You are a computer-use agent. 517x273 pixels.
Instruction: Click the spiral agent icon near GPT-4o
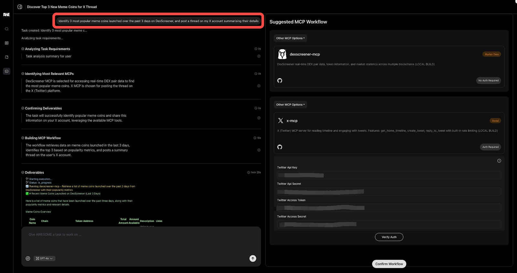(x=28, y=258)
